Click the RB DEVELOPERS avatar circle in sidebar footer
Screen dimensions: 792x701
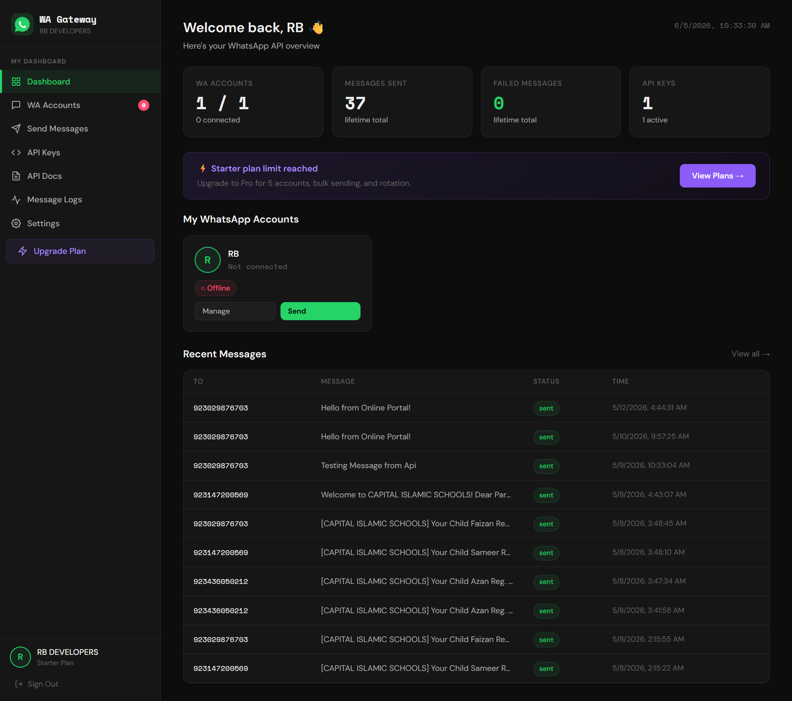20,657
